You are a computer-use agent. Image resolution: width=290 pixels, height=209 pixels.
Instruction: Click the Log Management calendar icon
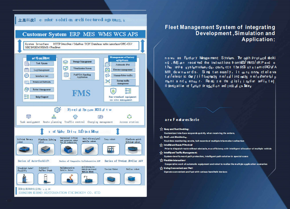coord(27,70)
